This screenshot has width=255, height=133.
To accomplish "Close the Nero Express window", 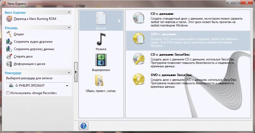I will pyautogui.click(x=247, y=2).
